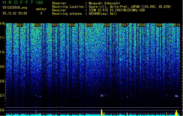Select the Ogata-vill. Akita-Pref. JAPAN location text
Viewport: 183px width, 116px height.
130,7
